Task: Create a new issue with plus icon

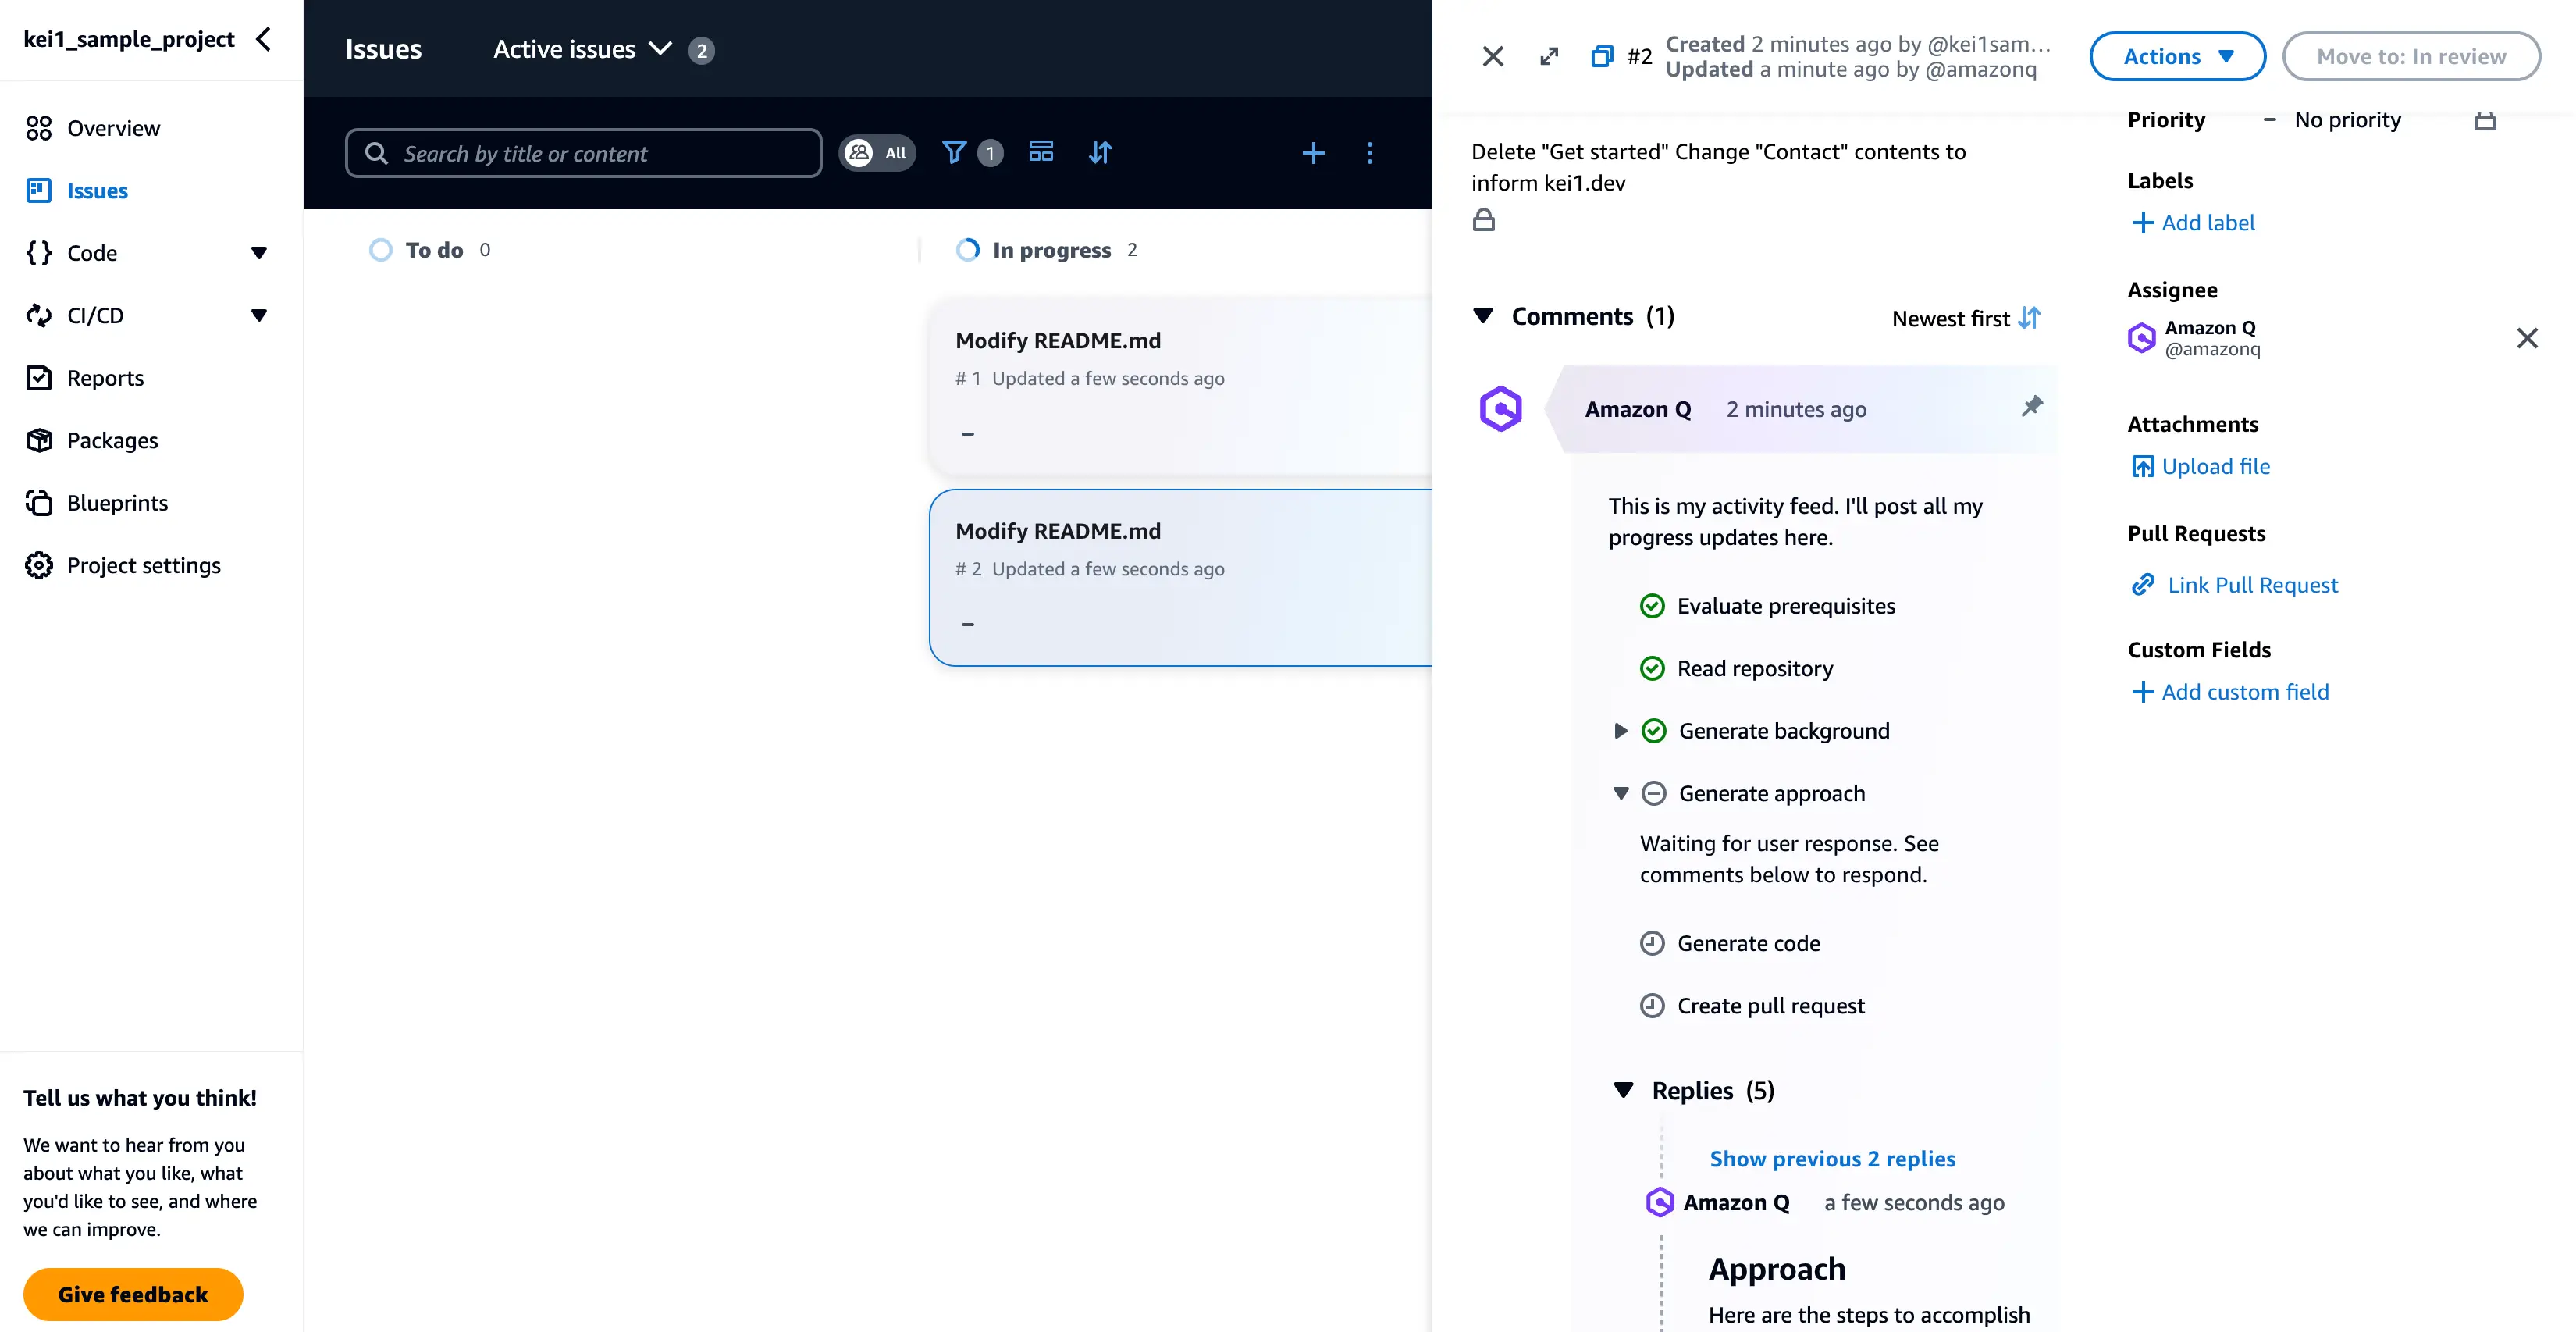Action: pos(1313,153)
